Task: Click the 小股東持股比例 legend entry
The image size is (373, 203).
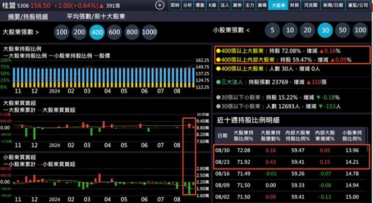Action: [70, 56]
